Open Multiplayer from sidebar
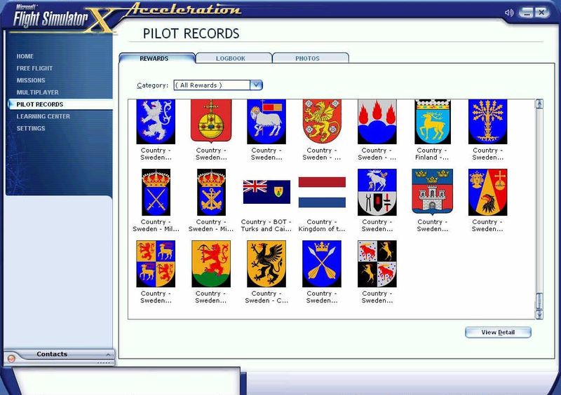This screenshot has height=395, width=561. coord(38,92)
